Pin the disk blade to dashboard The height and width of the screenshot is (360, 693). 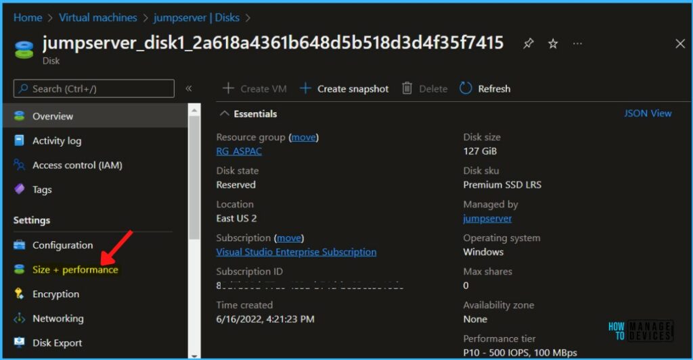(x=528, y=43)
